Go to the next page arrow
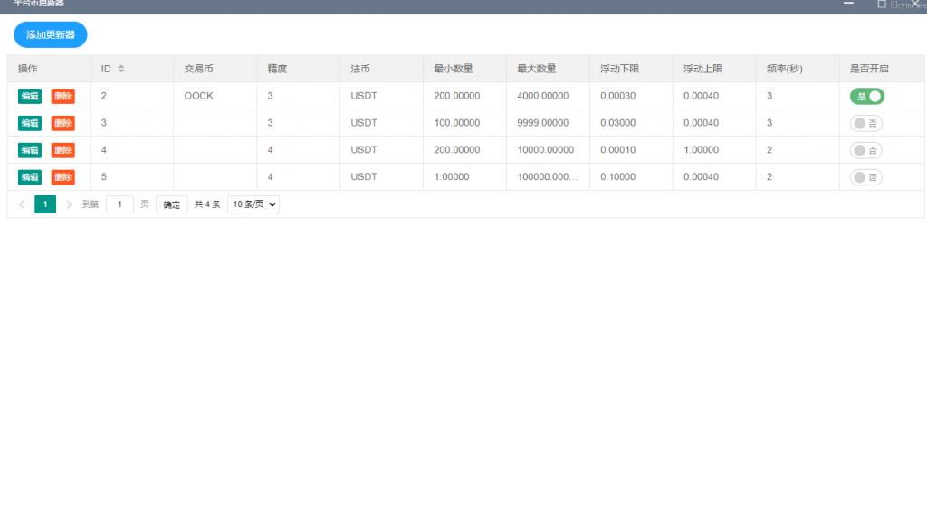This screenshot has height=521, width=927. (x=69, y=204)
